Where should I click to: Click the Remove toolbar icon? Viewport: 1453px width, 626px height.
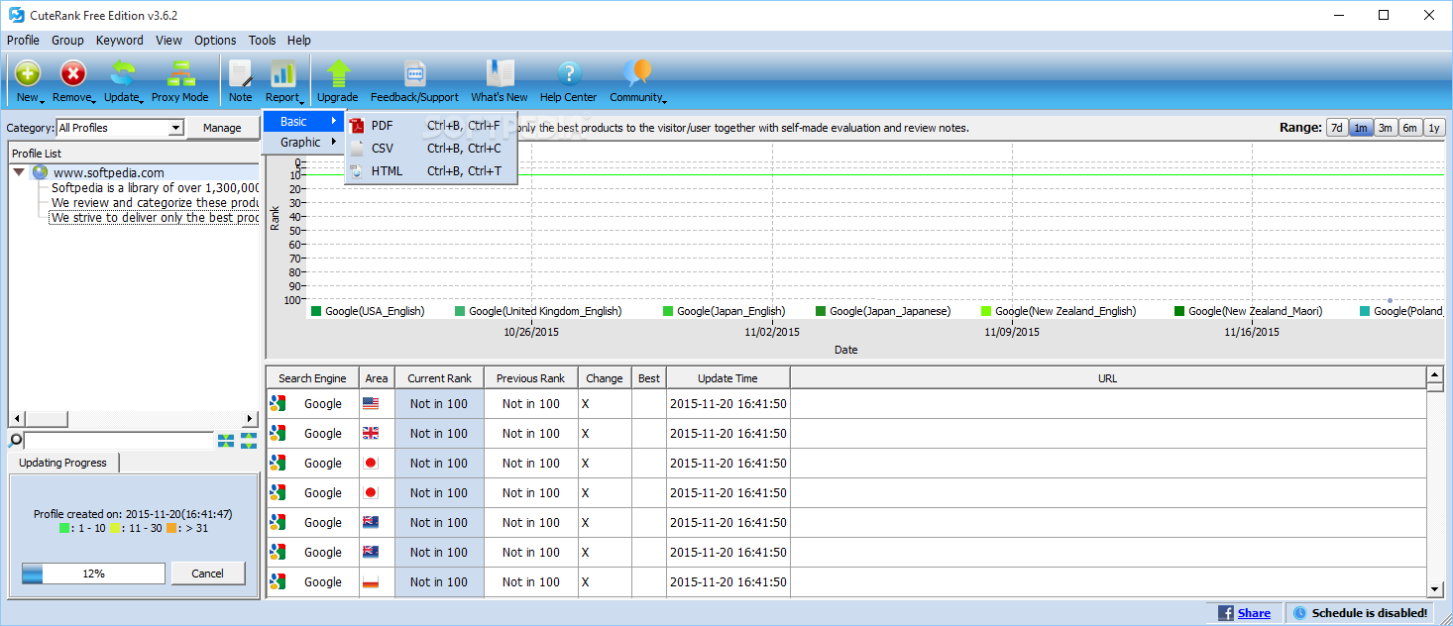tap(73, 73)
